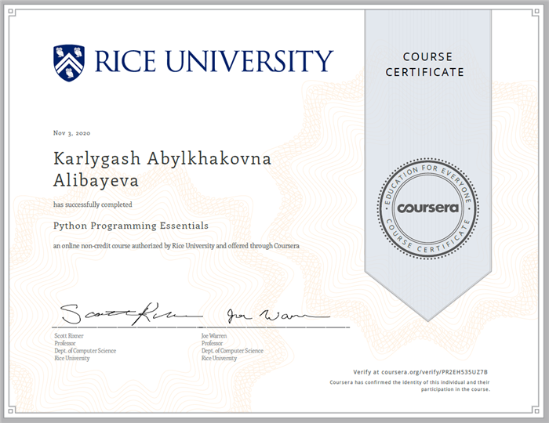Click the Coursera circular seal emblem
Image resolution: width=549 pixels, height=423 pixels.
coord(427,208)
